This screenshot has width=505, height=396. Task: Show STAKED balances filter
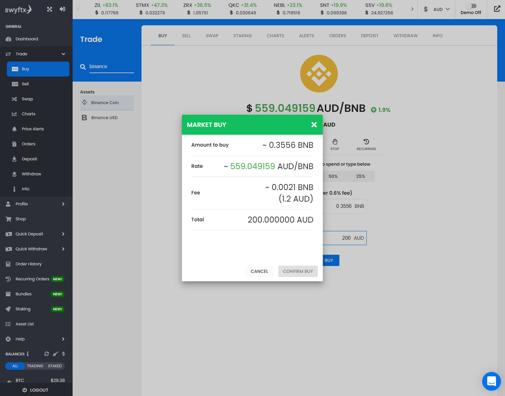pyautogui.click(x=55, y=366)
